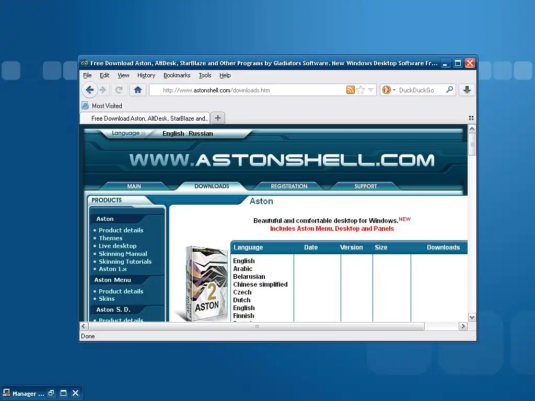Click the Done status bar text
This screenshot has height=401, width=535.
(x=88, y=336)
